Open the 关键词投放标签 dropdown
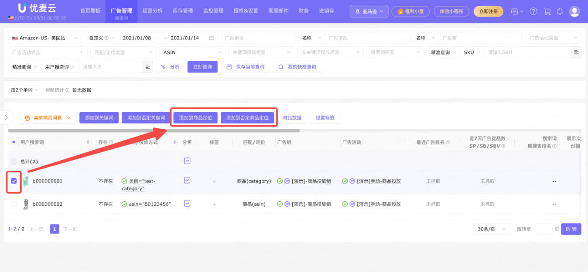The width and height of the screenshot is (588, 272). tap(262, 52)
